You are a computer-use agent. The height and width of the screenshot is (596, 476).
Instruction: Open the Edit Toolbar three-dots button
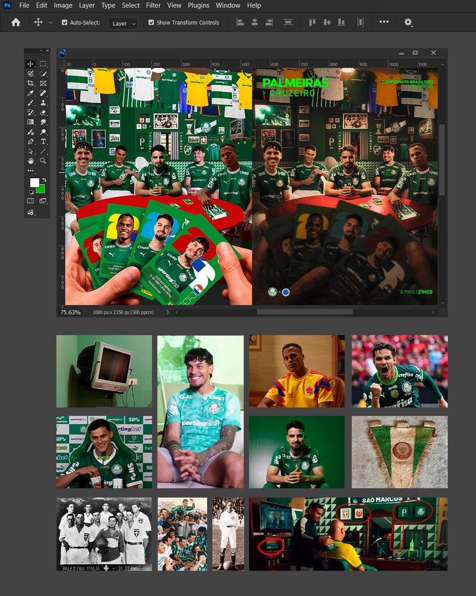click(x=31, y=170)
